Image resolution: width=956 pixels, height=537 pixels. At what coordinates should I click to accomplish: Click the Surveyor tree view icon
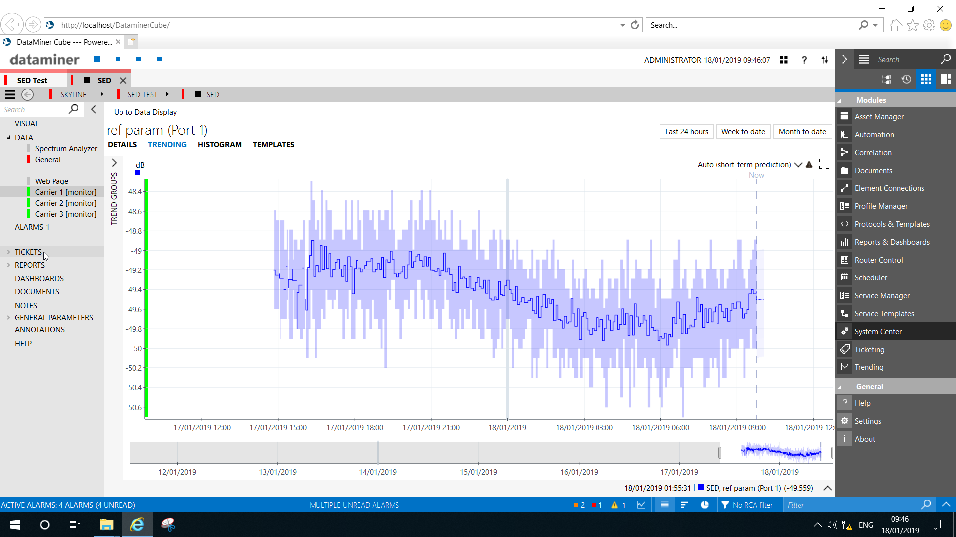pos(886,79)
